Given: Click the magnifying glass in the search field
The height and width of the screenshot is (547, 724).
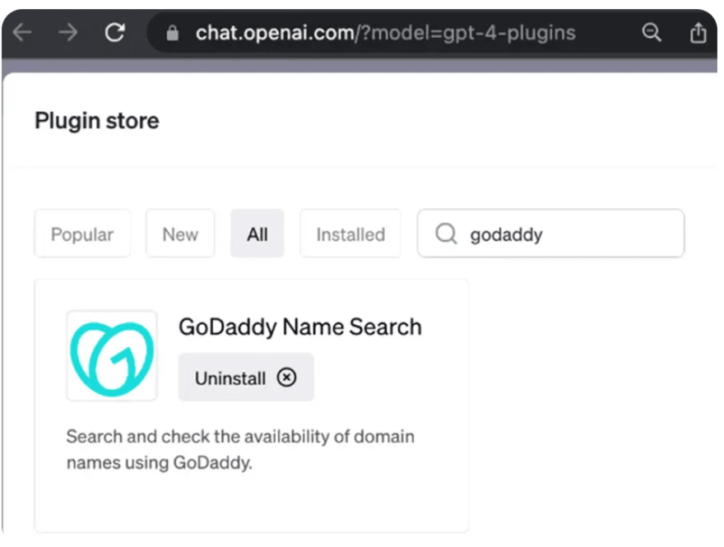Looking at the screenshot, I should [446, 234].
